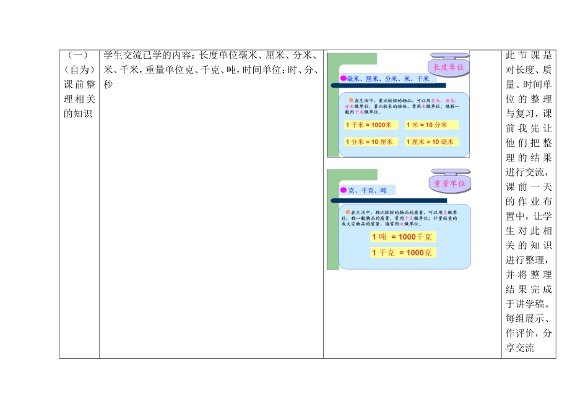
Task: Click the paragraph starting '在生活中，称比较轻的物品'
Action: pos(400,218)
